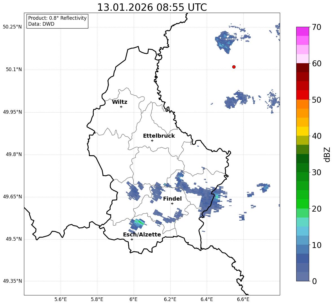Click the red dot marker on map
The width and height of the screenshot is (334, 305).
point(234,67)
